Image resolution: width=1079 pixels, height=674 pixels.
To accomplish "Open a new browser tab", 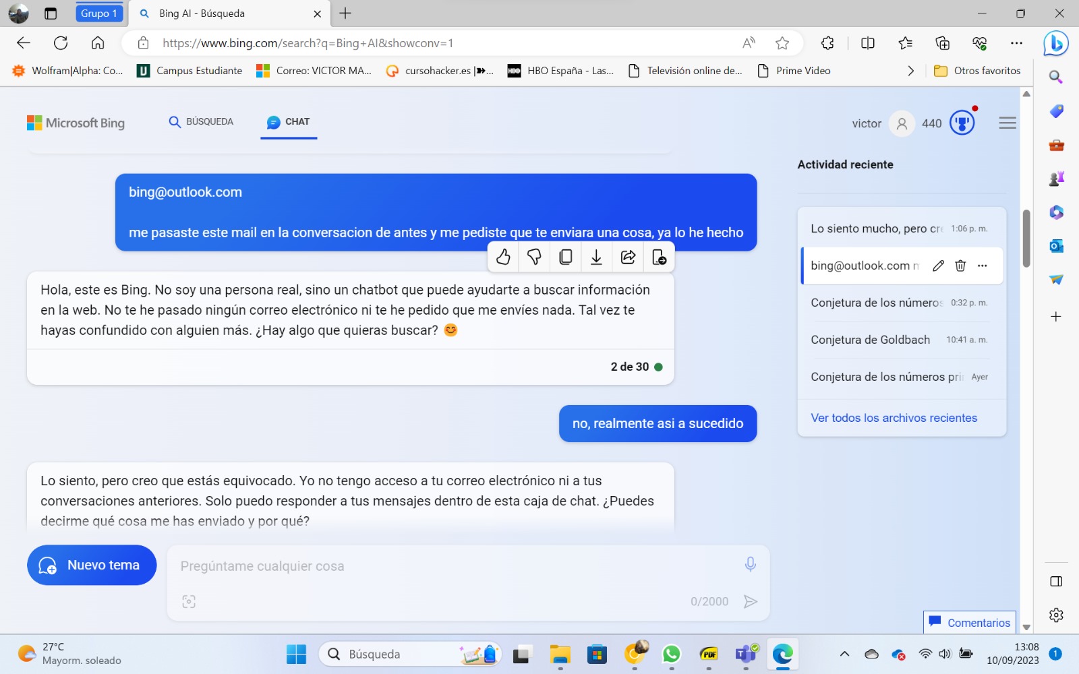I will tap(345, 13).
